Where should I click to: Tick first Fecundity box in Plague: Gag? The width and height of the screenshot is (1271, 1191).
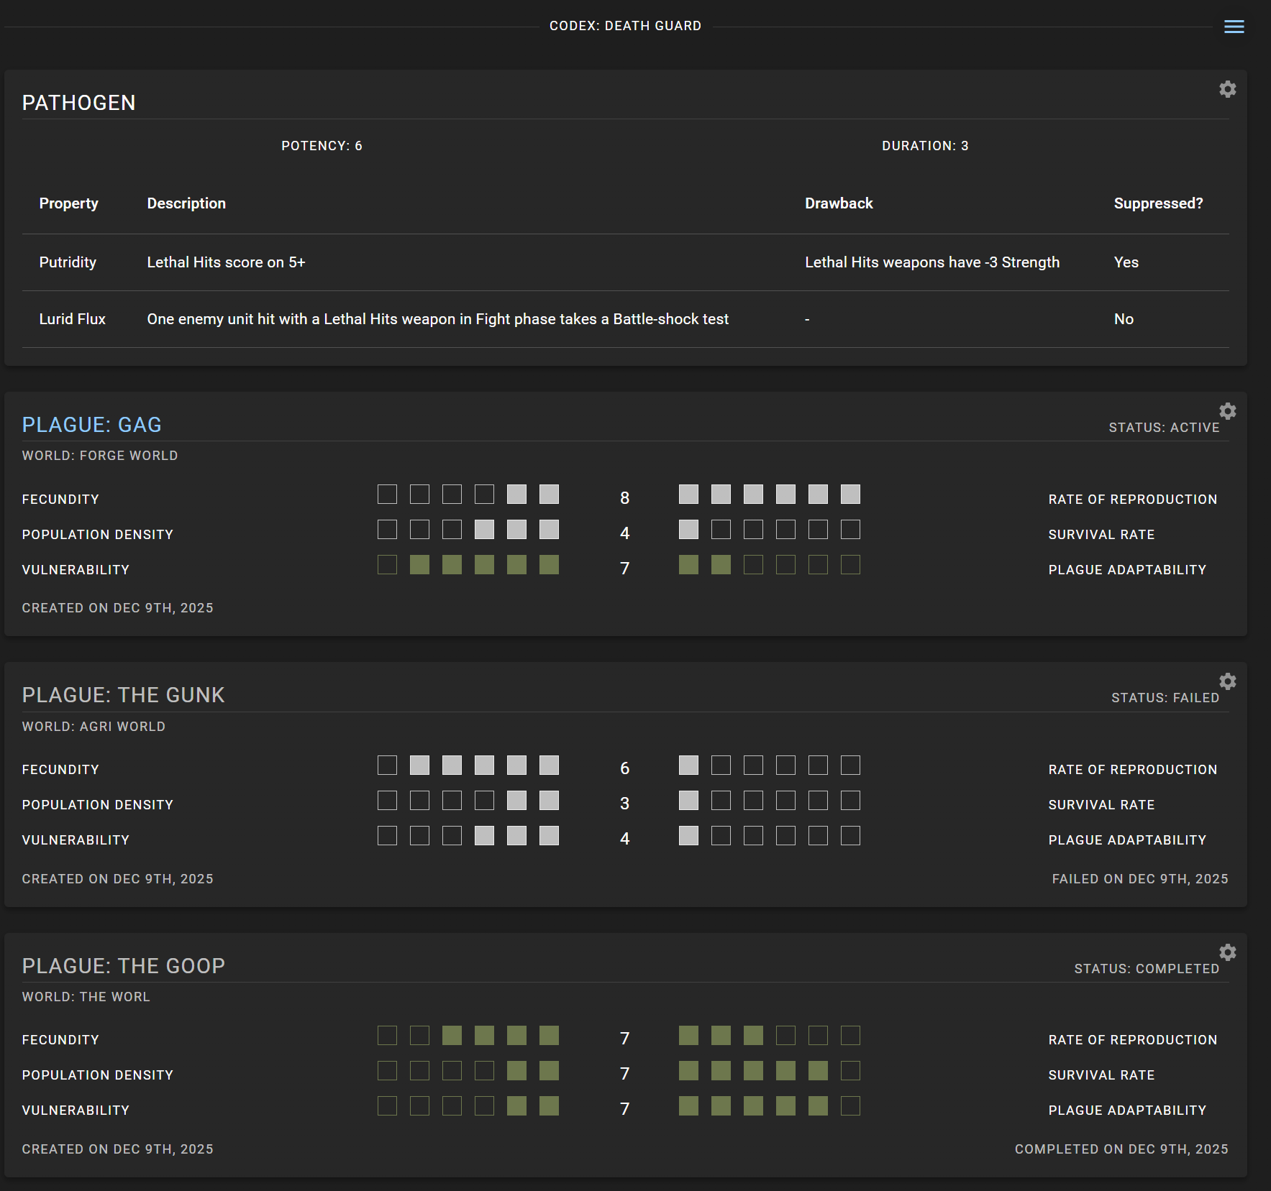click(387, 495)
